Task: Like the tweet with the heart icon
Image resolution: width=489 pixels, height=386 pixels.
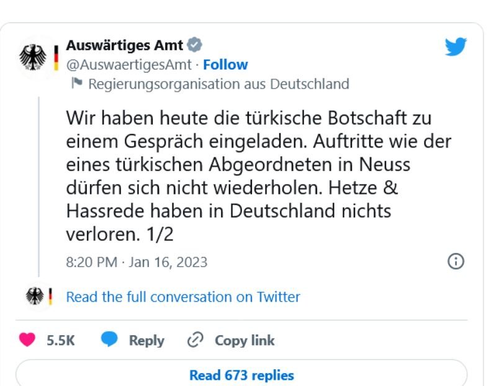Action: [28, 340]
